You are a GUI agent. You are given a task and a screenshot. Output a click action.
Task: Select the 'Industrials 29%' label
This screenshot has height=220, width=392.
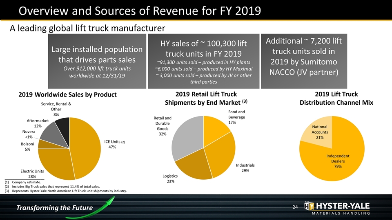click(245, 168)
